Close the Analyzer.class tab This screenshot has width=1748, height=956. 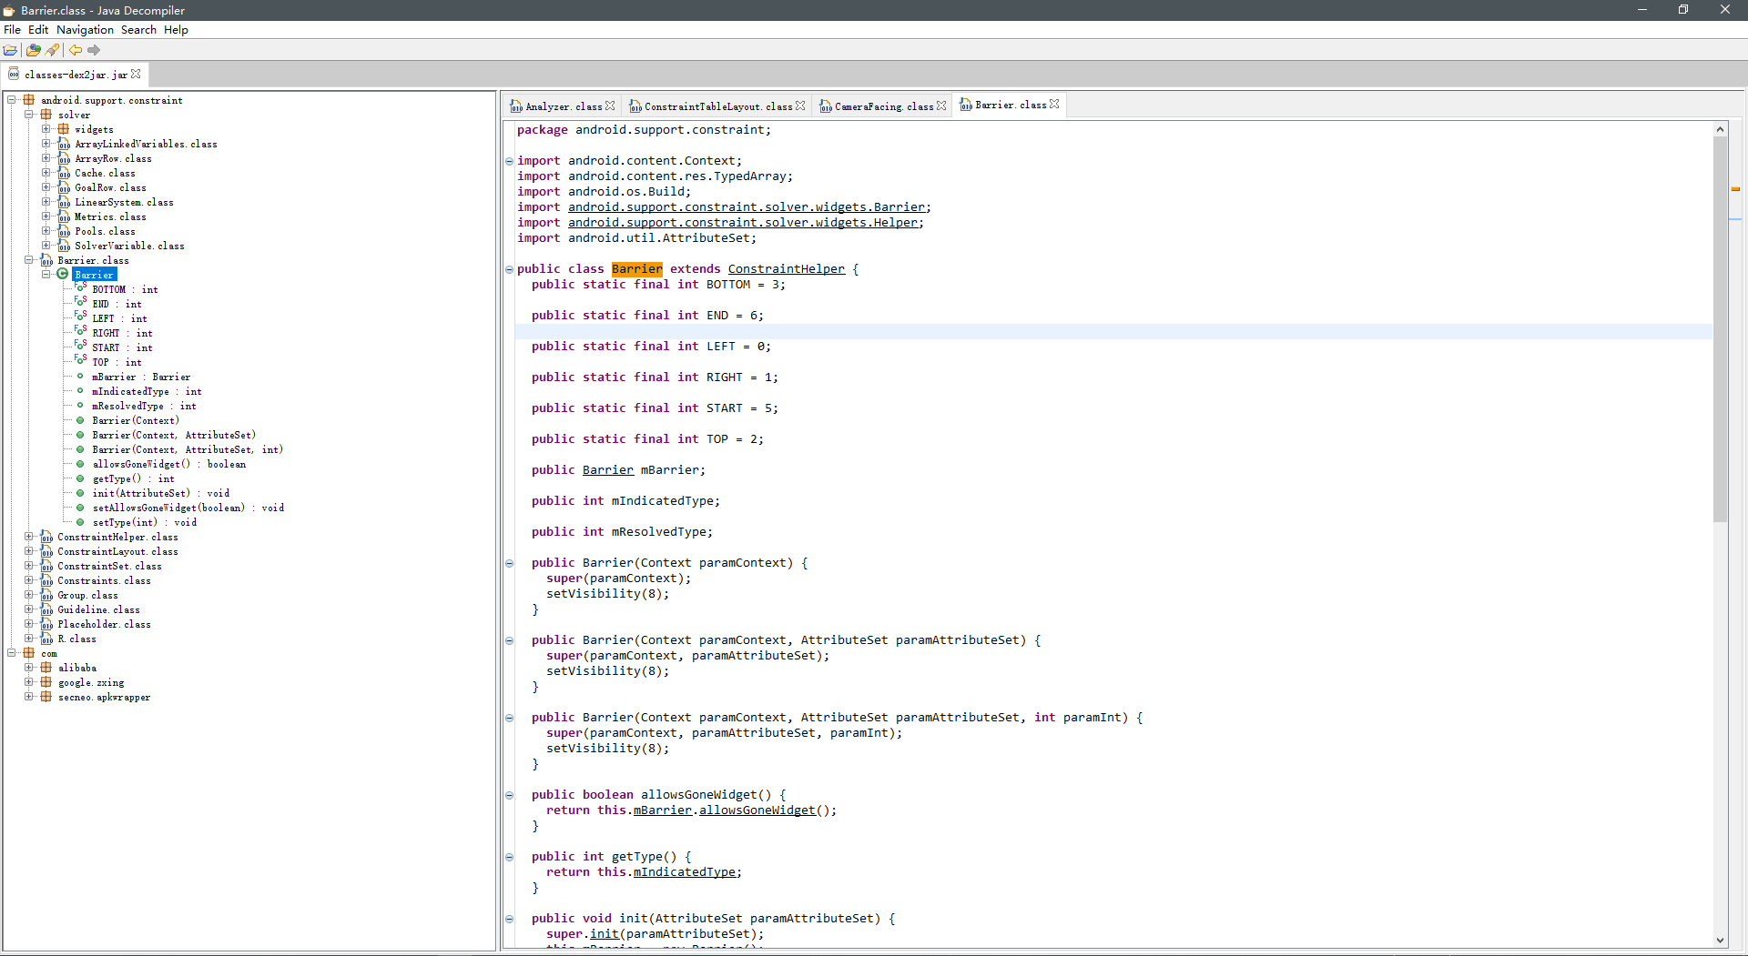click(x=610, y=106)
